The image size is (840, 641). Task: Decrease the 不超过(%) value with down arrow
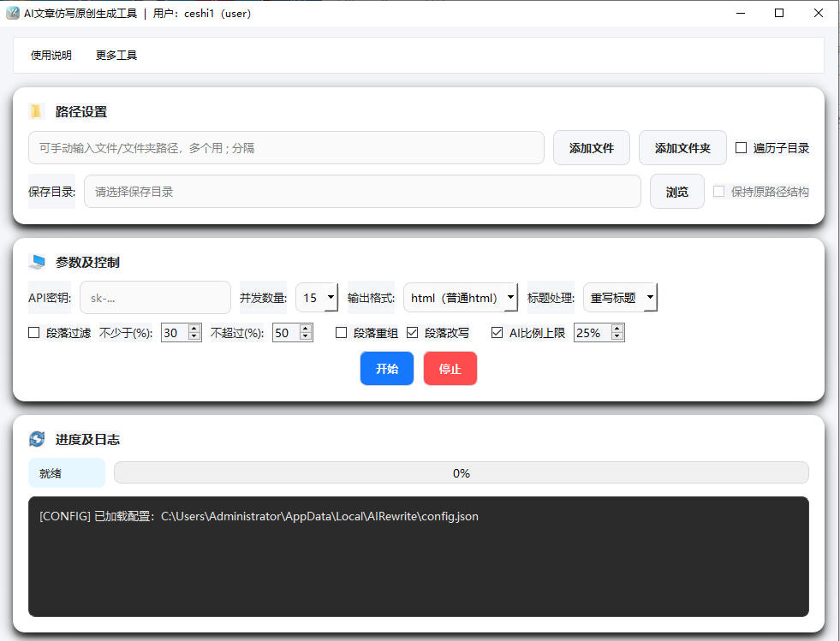tap(306, 337)
